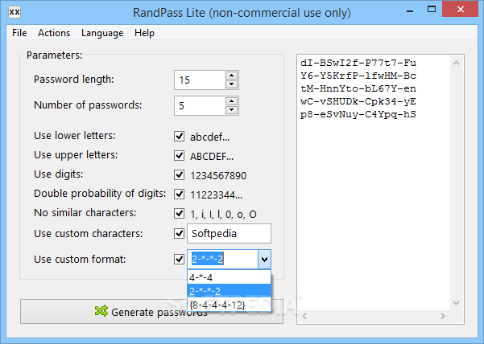
Task: Click password Y6-Y5KrfP-lfwHM-Bc
Action: (x=358, y=76)
